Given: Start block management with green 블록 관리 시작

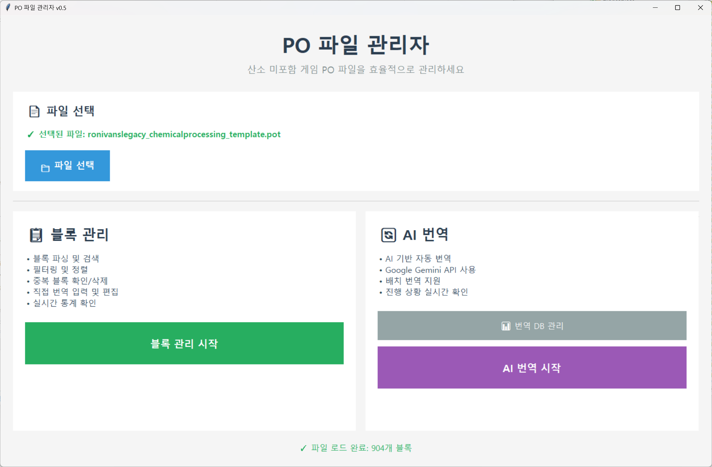Looking at the screenshot, I should pos(184,343).
